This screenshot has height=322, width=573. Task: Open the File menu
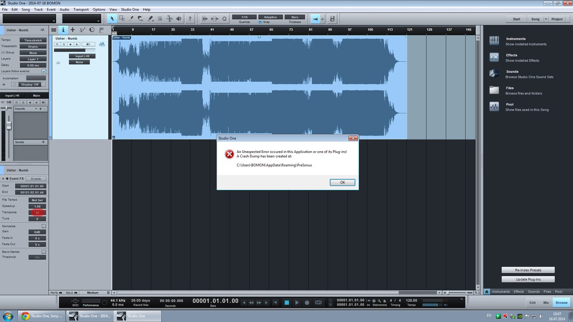tap(5, 9)
